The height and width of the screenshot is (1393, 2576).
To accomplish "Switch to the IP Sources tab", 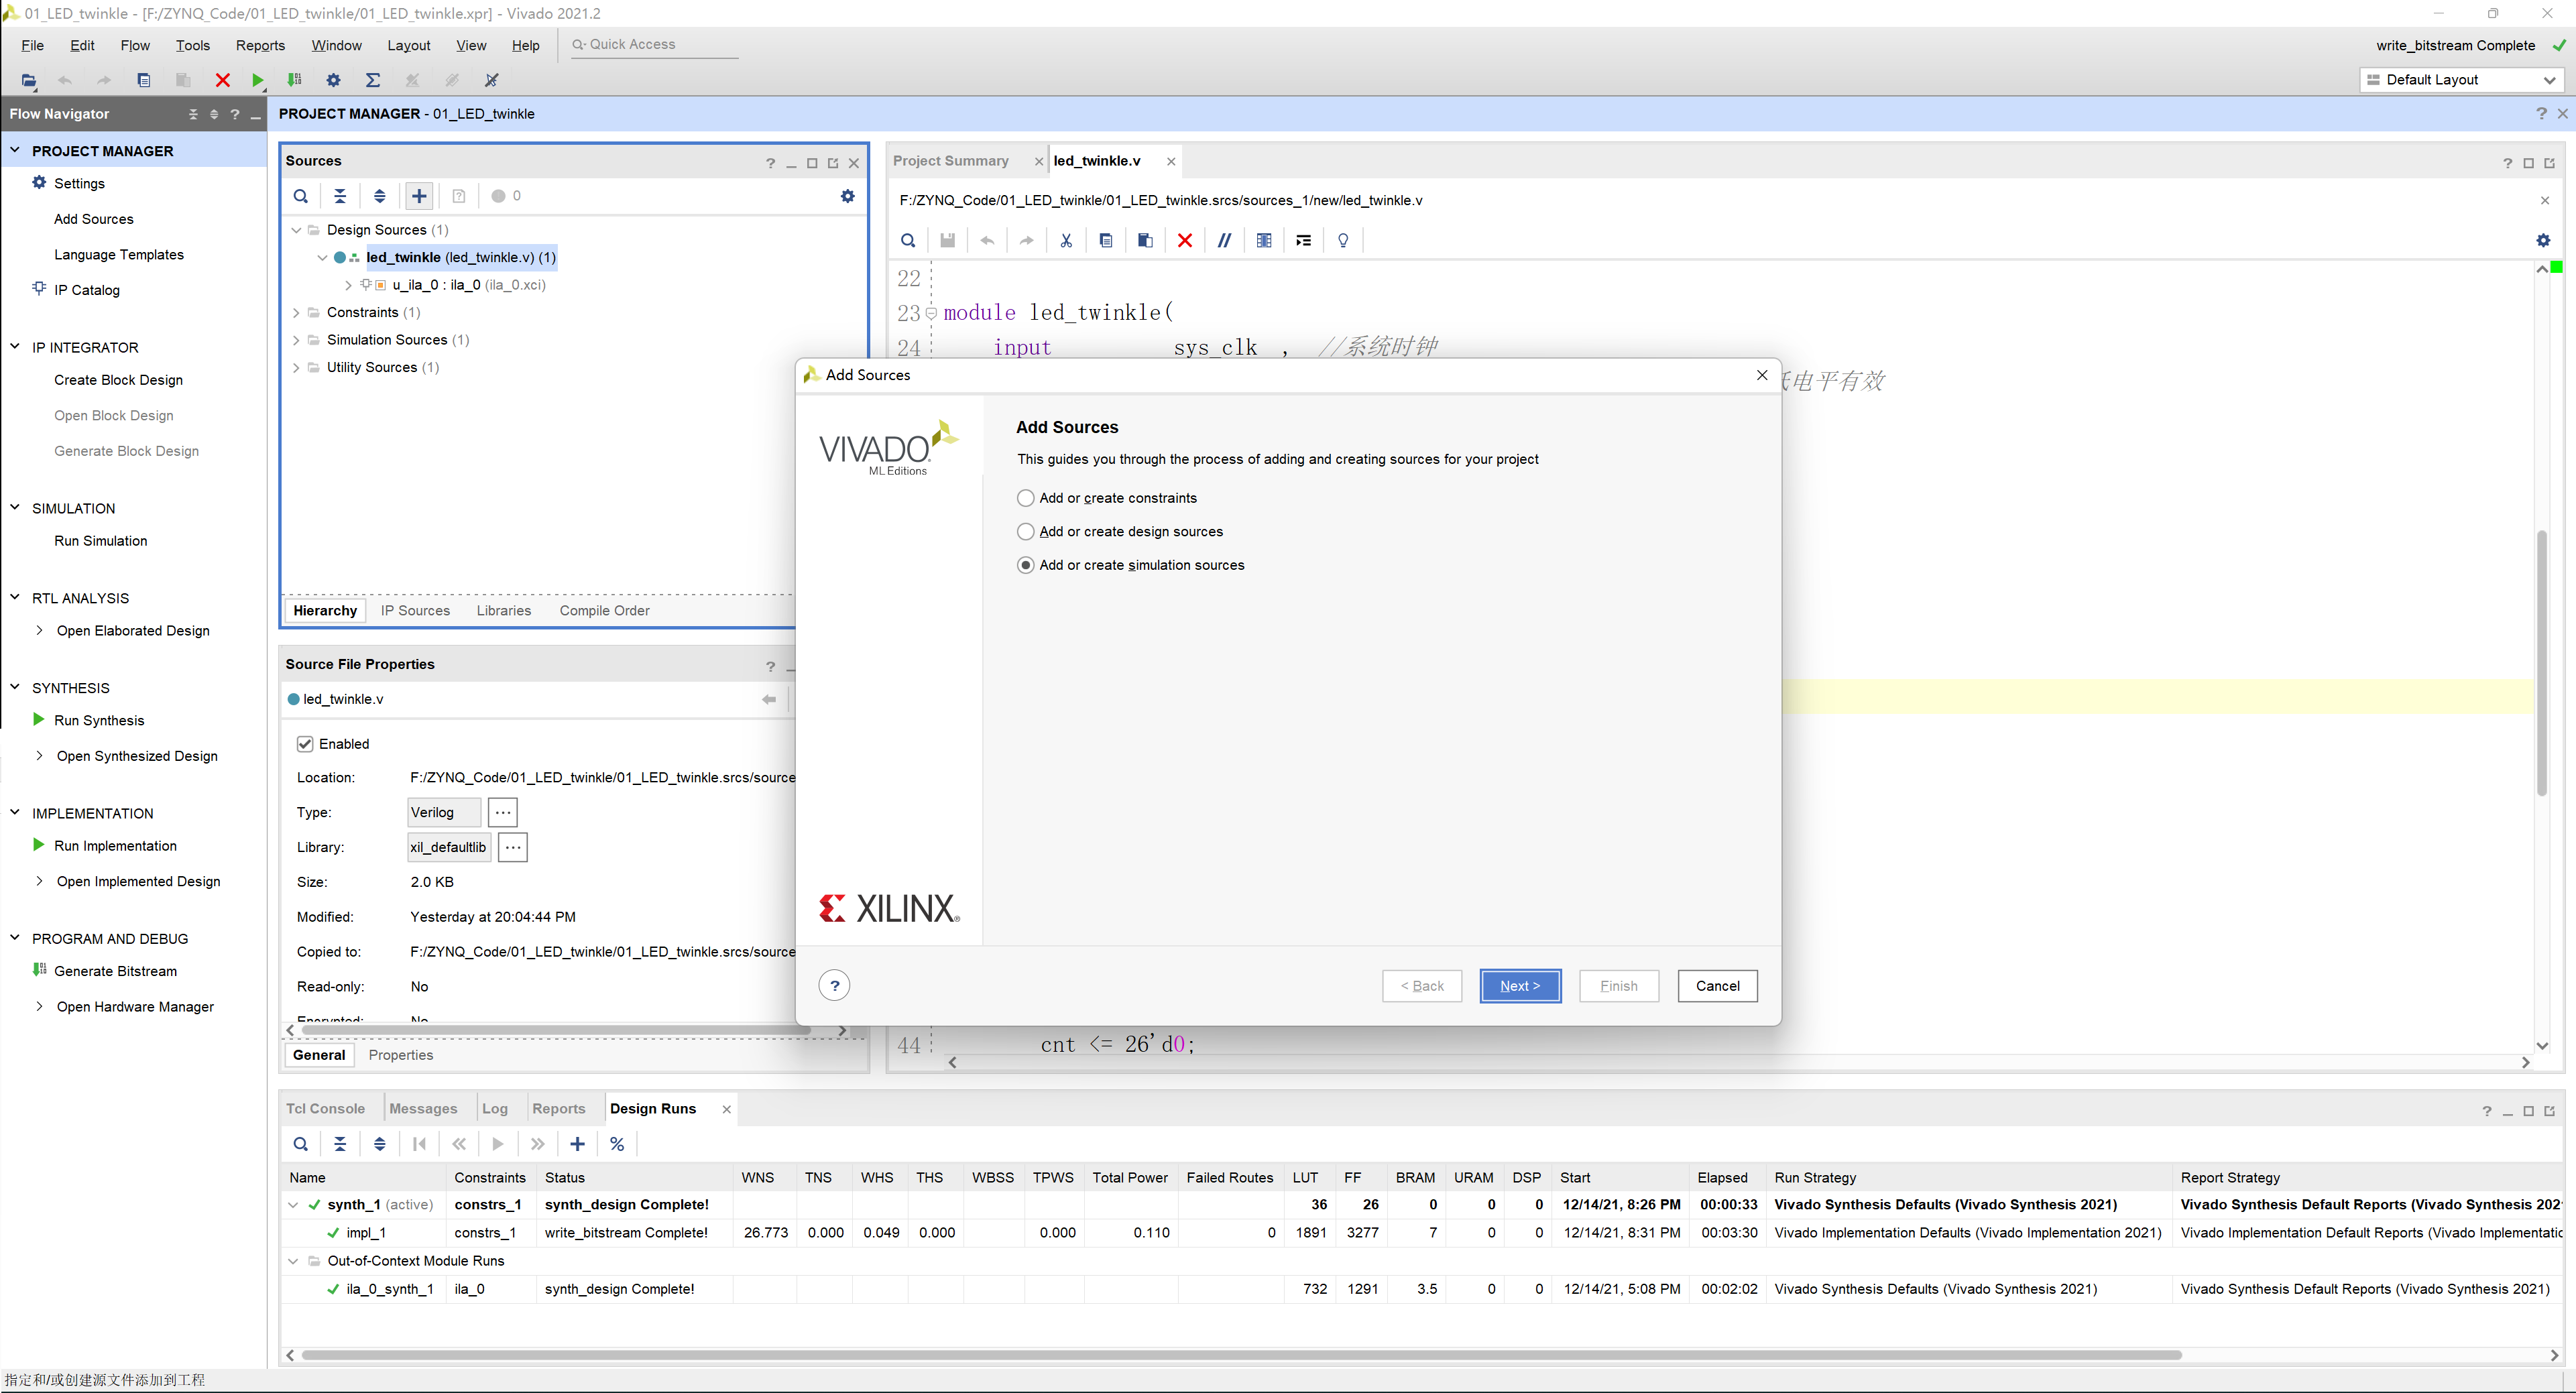I will click(x=417, y=609).
